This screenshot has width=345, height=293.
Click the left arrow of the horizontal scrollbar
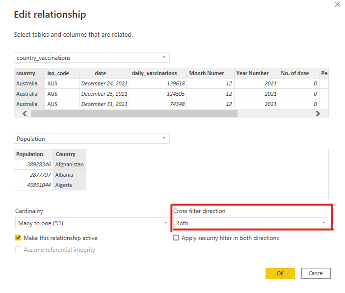(25, 114)
